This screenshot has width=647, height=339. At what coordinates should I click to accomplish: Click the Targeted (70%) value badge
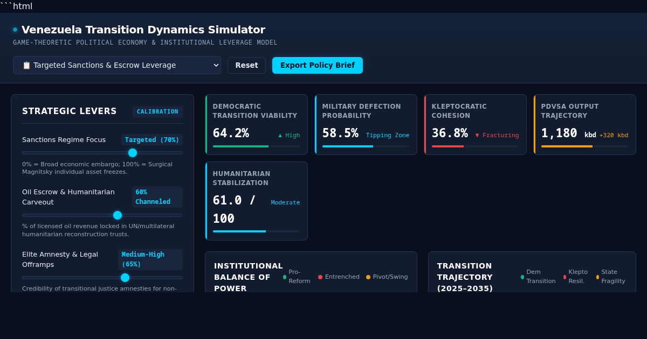152,140
